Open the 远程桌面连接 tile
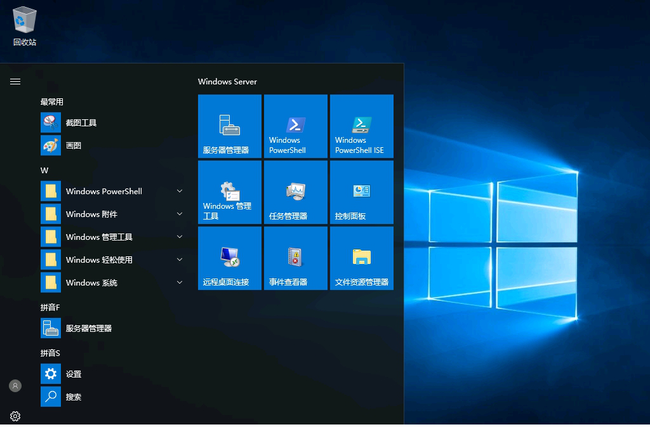 [230, 258]
